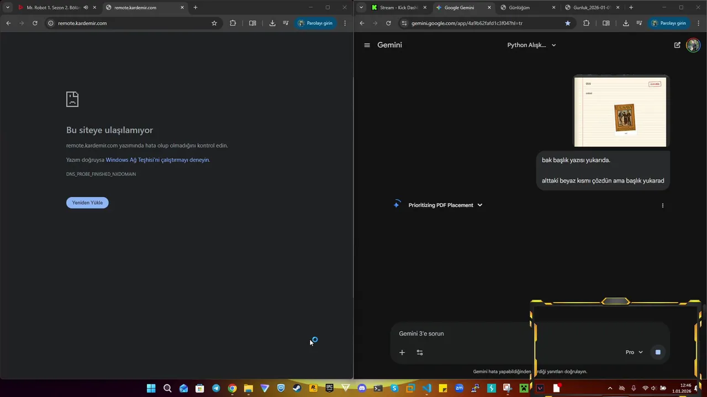Open File Explorer from the taskbar
Image resolution: width=707 pixels, height=397 pixels.
248,388
